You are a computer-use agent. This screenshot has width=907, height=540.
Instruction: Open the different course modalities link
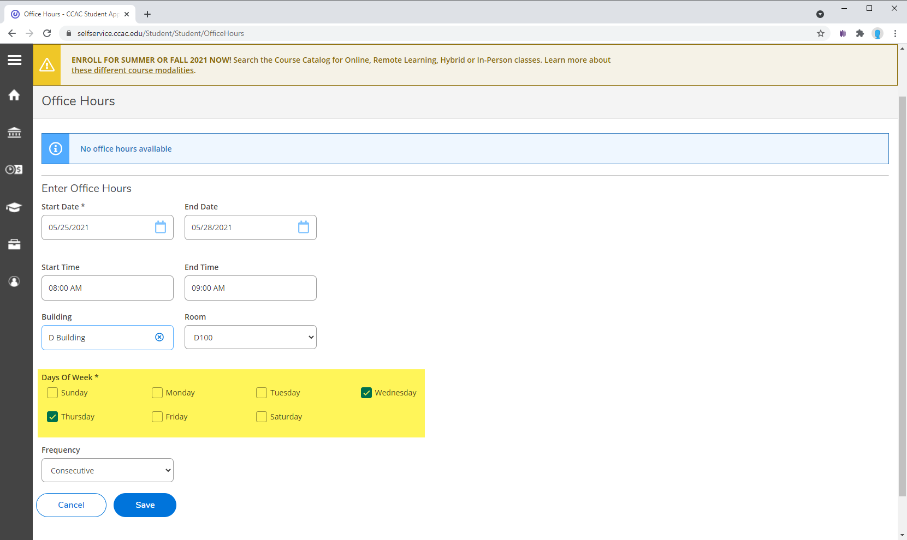[x=133, y=70]
